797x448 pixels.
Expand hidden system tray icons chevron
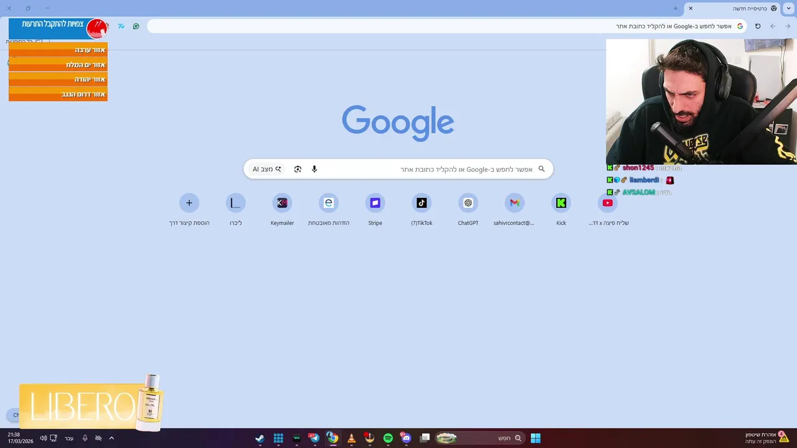(111, 438)
